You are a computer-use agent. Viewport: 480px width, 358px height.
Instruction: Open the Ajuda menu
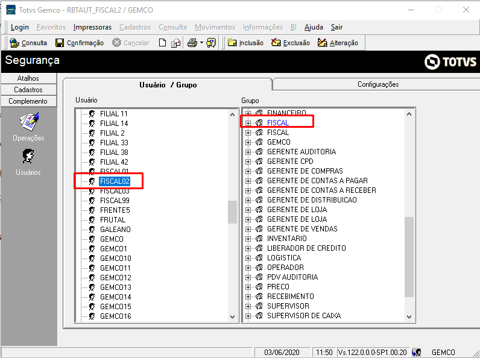coord(314,27)
